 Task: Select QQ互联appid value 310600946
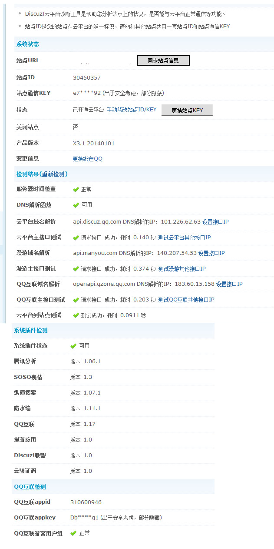pyautogui.click(x=86, y=502)
